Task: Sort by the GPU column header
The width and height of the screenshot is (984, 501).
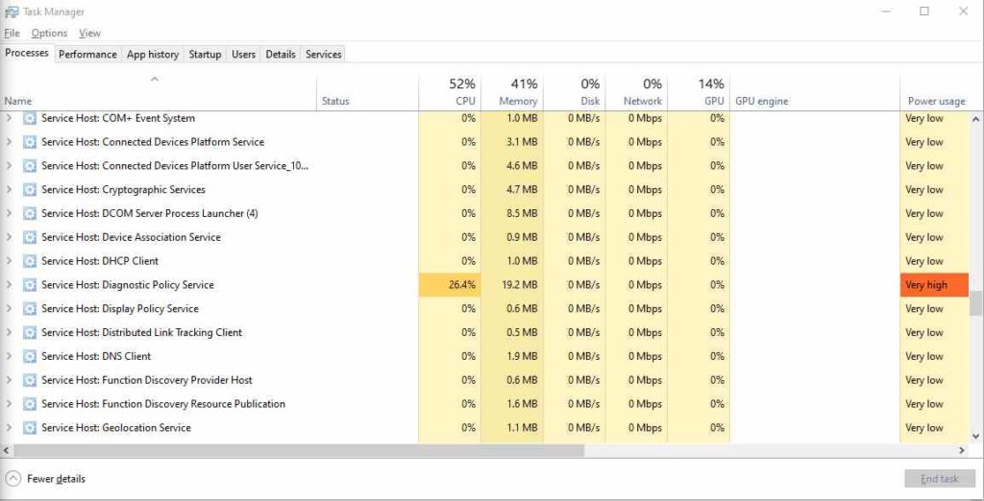Action: (x=699, y=92)
